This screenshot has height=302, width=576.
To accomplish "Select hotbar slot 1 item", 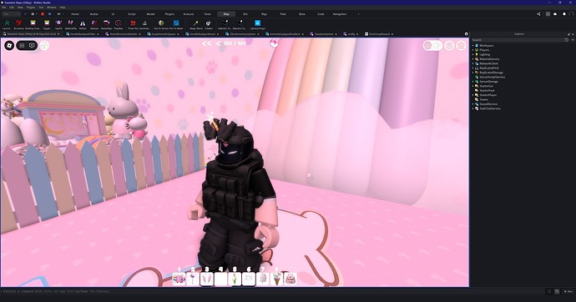I will 179,279.
